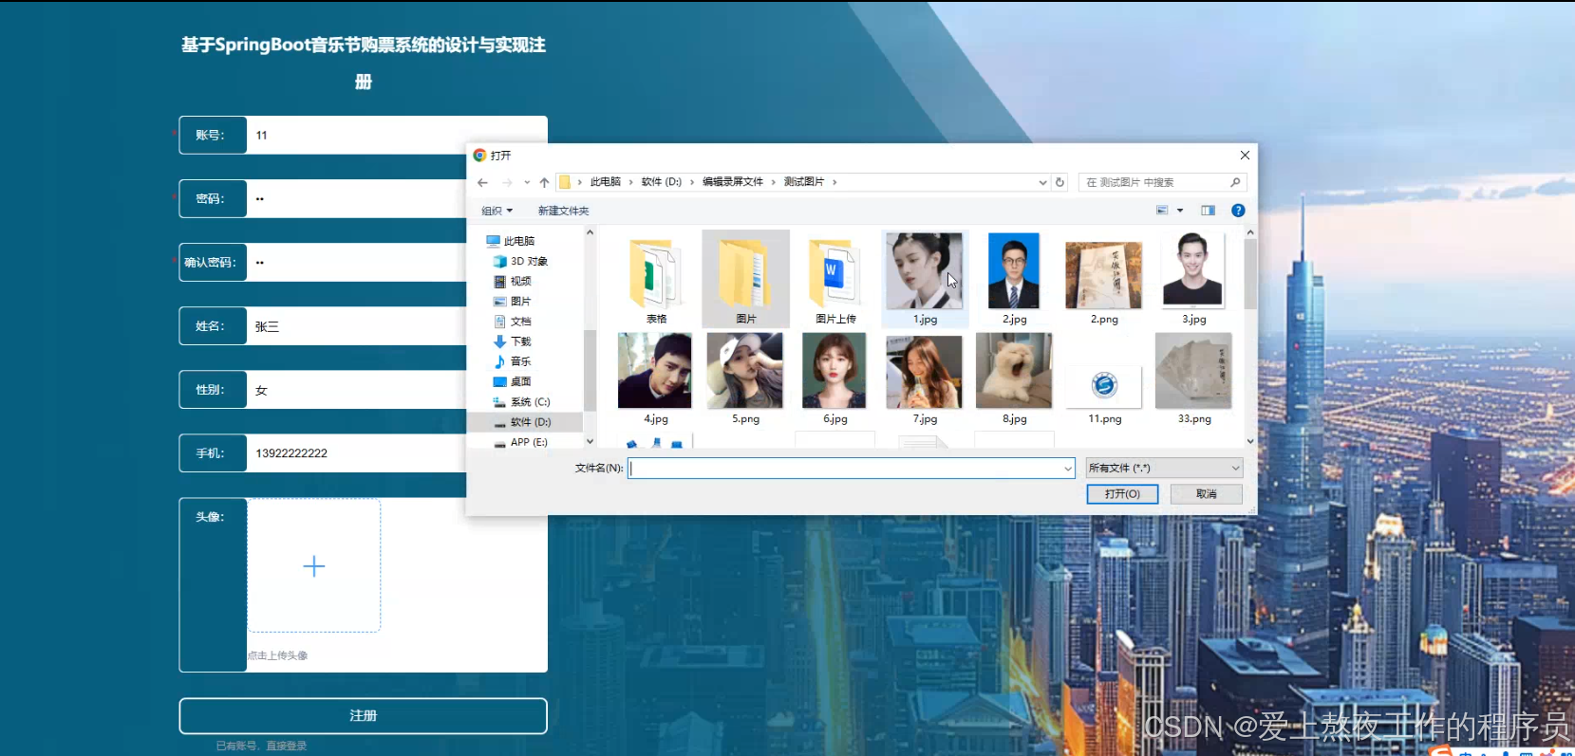Select the 图片上传 folder

click(835, 280)
